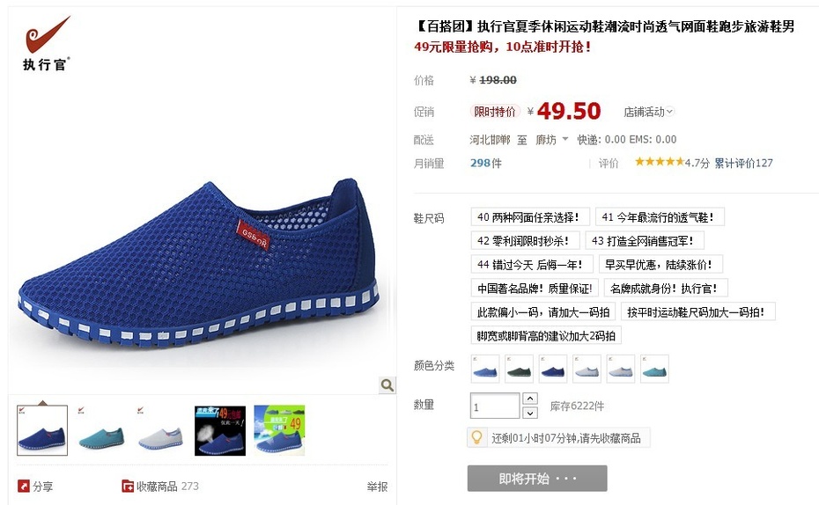
Task: View the teal shoe thumbnail
Action: 101,430
